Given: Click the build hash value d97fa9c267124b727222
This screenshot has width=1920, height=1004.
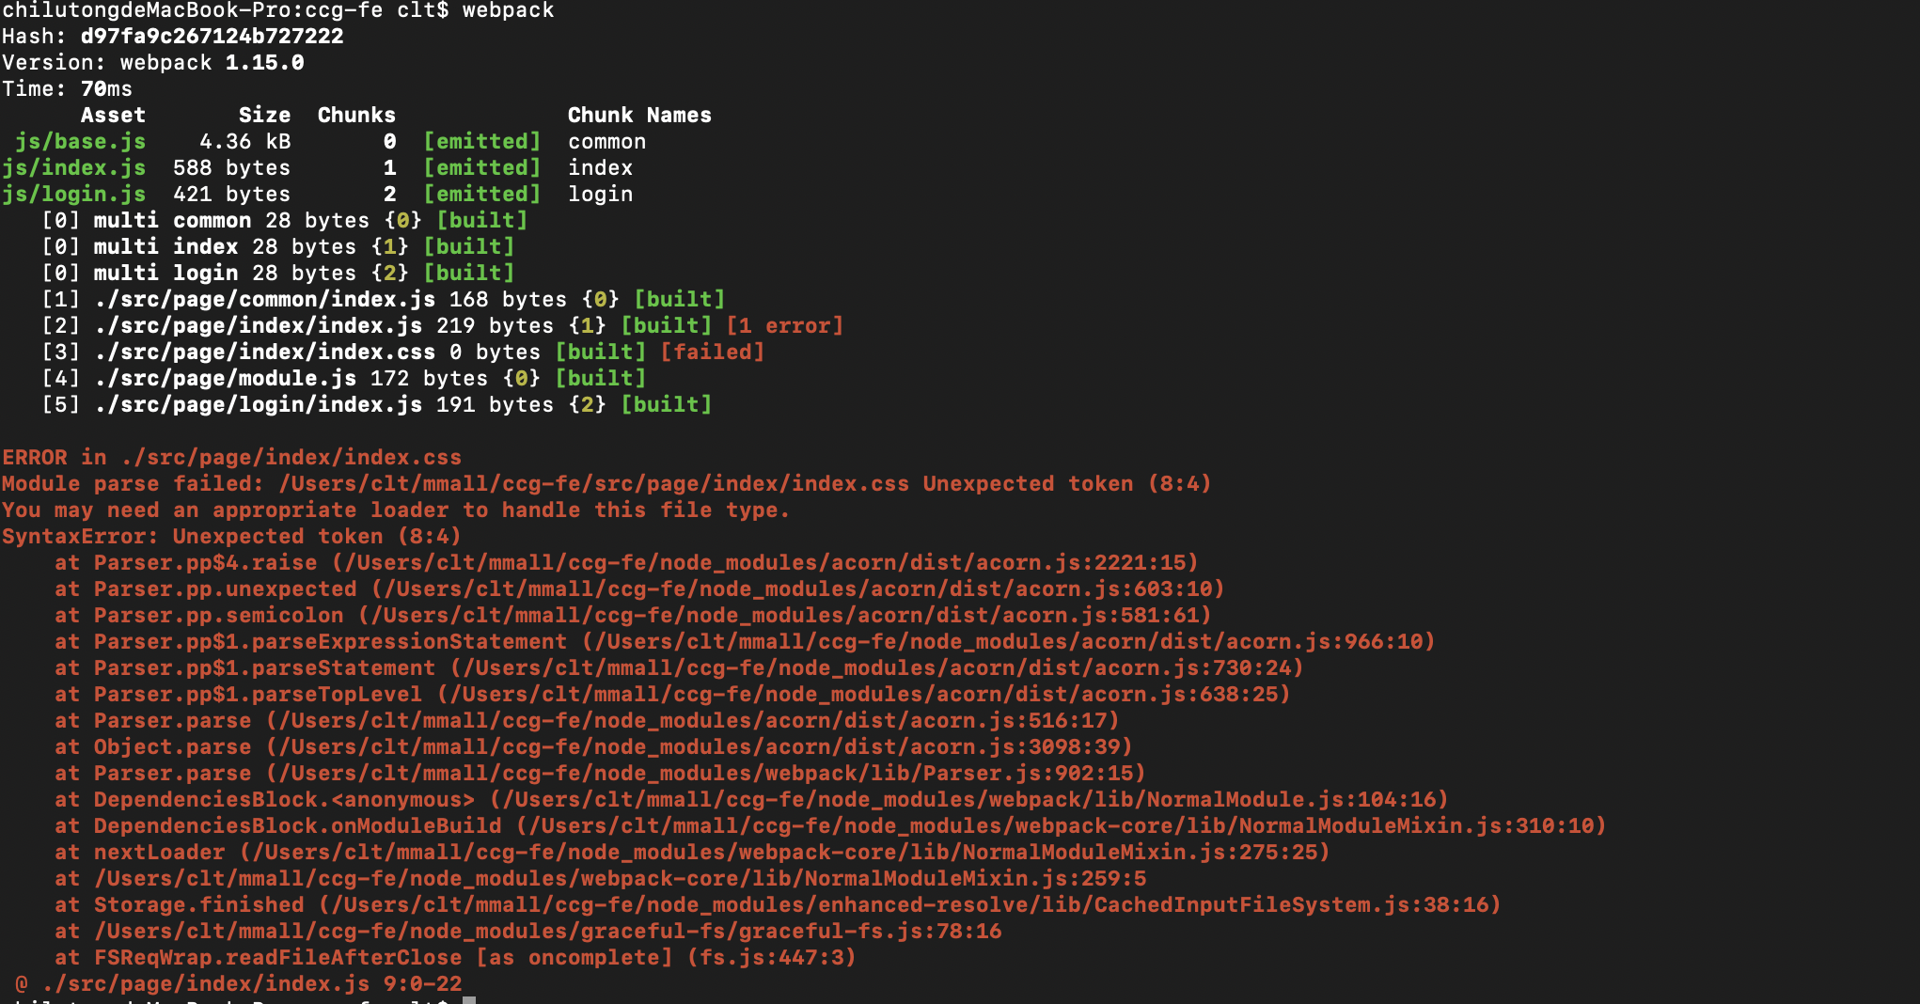Looking at the screenshot, I should (x=212, y=36).
